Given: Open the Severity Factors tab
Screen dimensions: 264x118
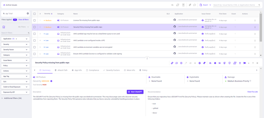Looking at the screenshot, I should click(x=111, y=70).
